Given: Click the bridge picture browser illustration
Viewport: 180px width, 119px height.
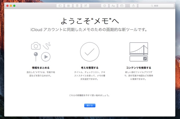Looking at the screenshot, I should [x=139, y=49].
